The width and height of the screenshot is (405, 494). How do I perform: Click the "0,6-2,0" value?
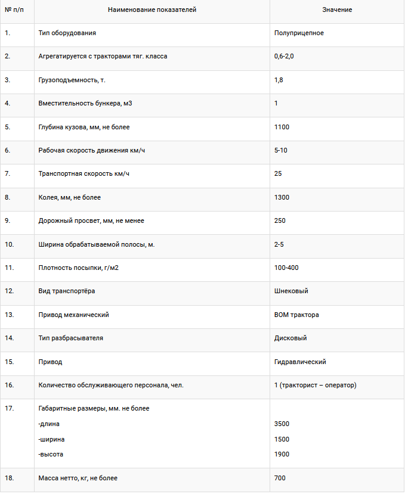(x=285, y=57)
